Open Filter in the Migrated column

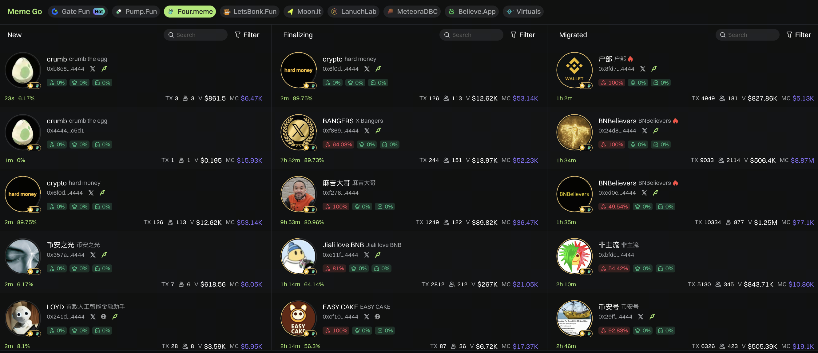tap(798, 35)
